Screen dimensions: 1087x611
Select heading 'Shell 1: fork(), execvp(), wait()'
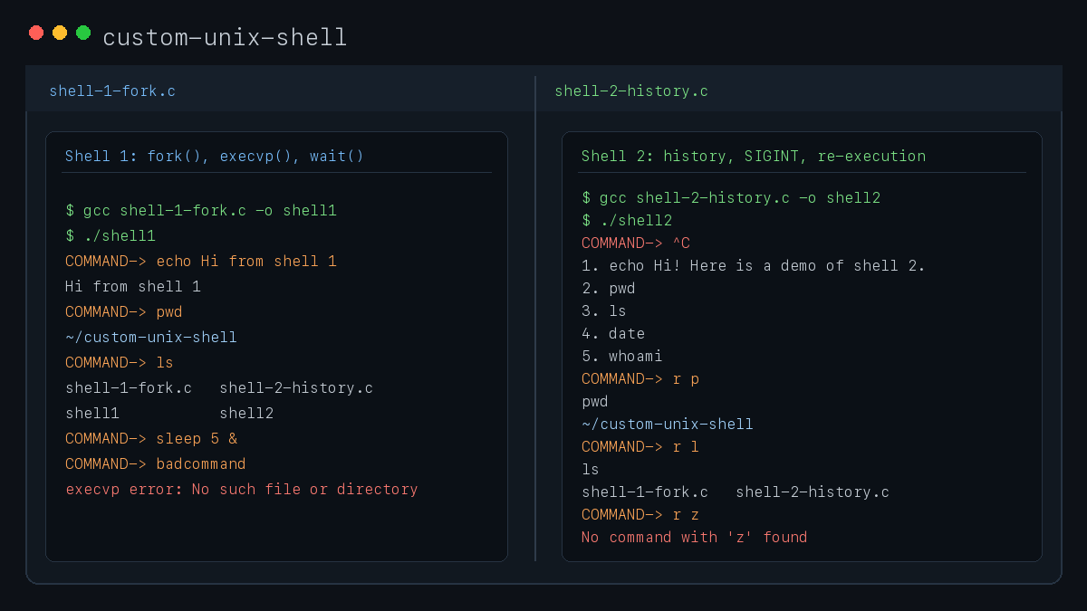215,156
